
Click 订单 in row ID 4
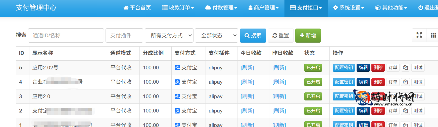point(393,82)
